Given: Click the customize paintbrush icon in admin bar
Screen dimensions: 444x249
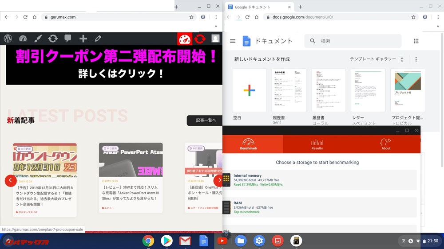Looking at the screenshot, I should tap(38, 39).
